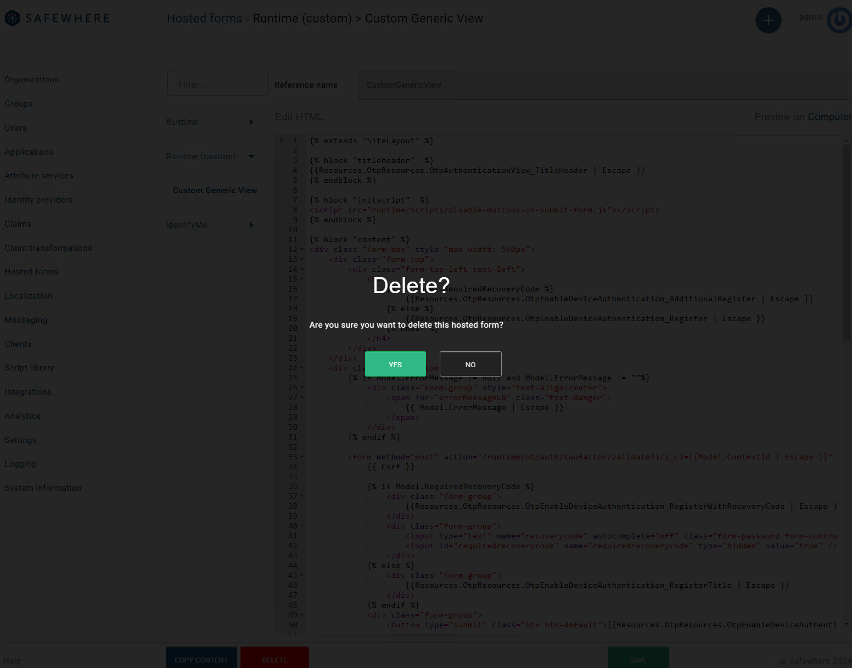The width and height of the screenshot is (852, 668).
Task: Click the editor scroll up arrow
Action: click(847, 141)
